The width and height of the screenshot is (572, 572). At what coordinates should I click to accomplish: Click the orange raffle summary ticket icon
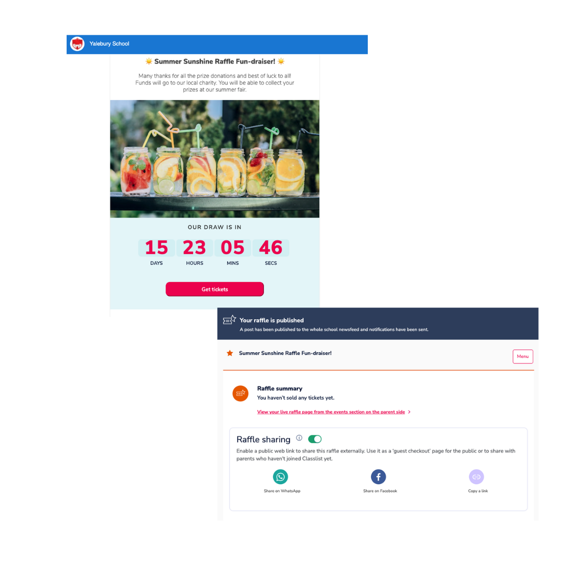click(240, 393)
